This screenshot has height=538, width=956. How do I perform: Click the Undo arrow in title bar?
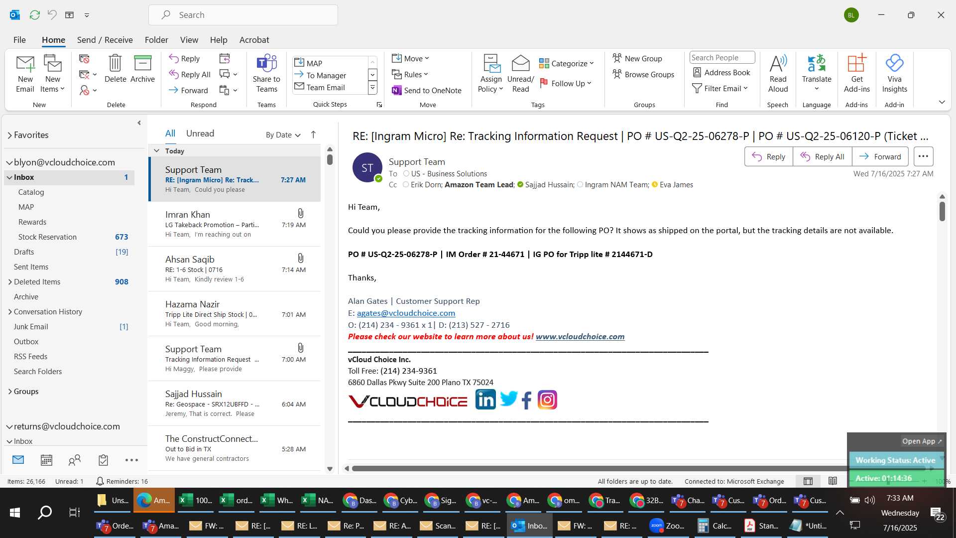(x=52, y=15)
